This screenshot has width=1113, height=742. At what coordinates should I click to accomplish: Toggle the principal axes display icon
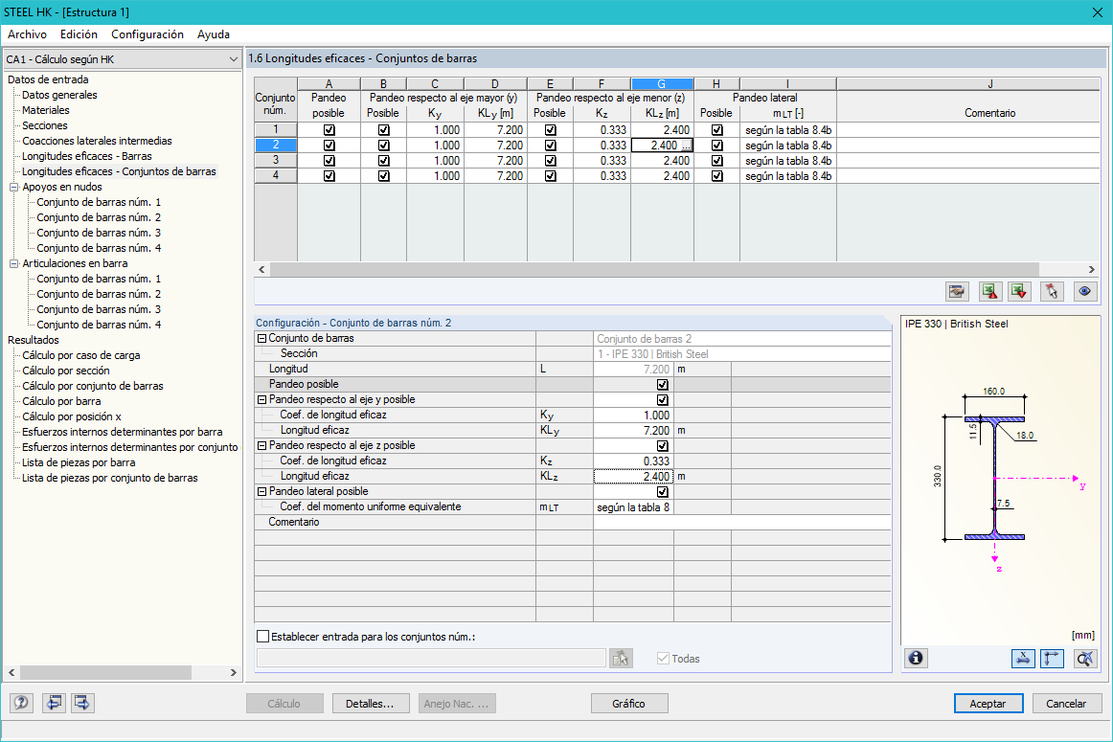(x=1052, y=659)
